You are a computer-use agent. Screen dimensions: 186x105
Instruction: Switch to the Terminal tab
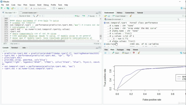point(14,48)
